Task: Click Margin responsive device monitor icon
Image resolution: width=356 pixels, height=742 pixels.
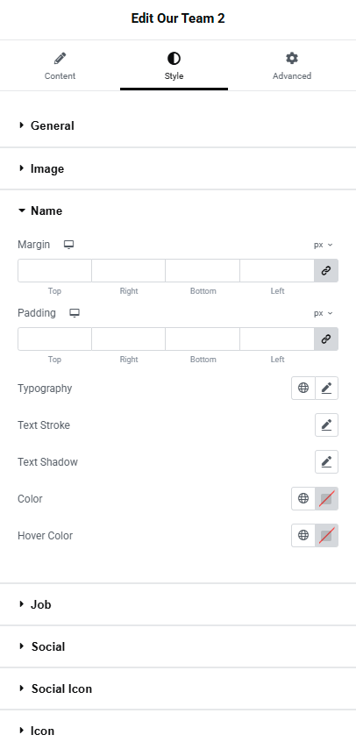Action: (69, 245)
